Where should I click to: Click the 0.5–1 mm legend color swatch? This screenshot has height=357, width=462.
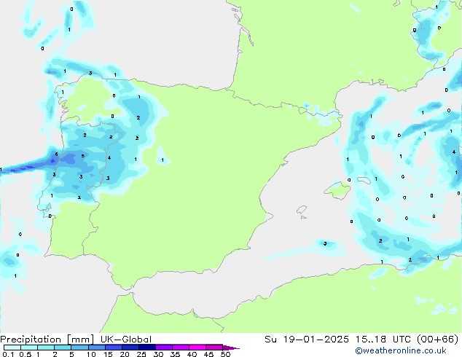pyautogui.click(x=29, y=348)
